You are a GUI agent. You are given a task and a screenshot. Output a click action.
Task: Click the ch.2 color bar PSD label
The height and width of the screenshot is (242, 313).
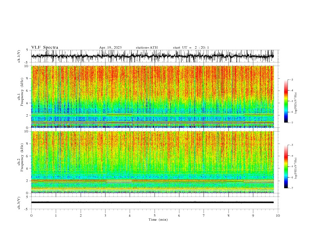pyautogui.click(x=296, y=168)
